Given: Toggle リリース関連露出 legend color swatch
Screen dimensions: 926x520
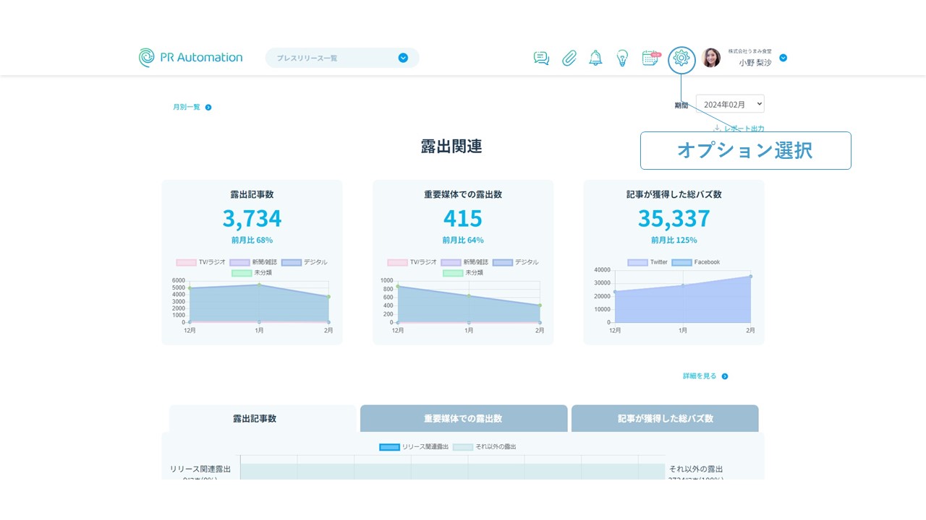Looking at the screenshot, I should pyautogui.click(x=389, y=447).
